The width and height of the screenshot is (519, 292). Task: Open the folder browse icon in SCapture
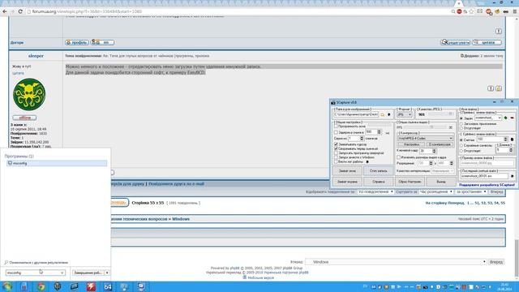point(383,114)
